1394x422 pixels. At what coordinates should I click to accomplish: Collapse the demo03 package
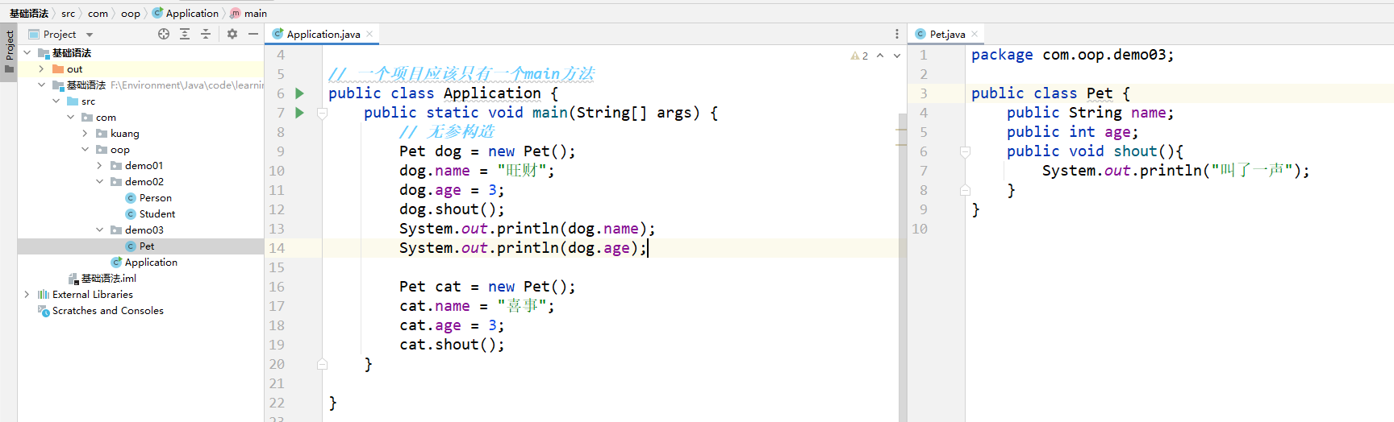pyautogui.click(x=100, y=230)
